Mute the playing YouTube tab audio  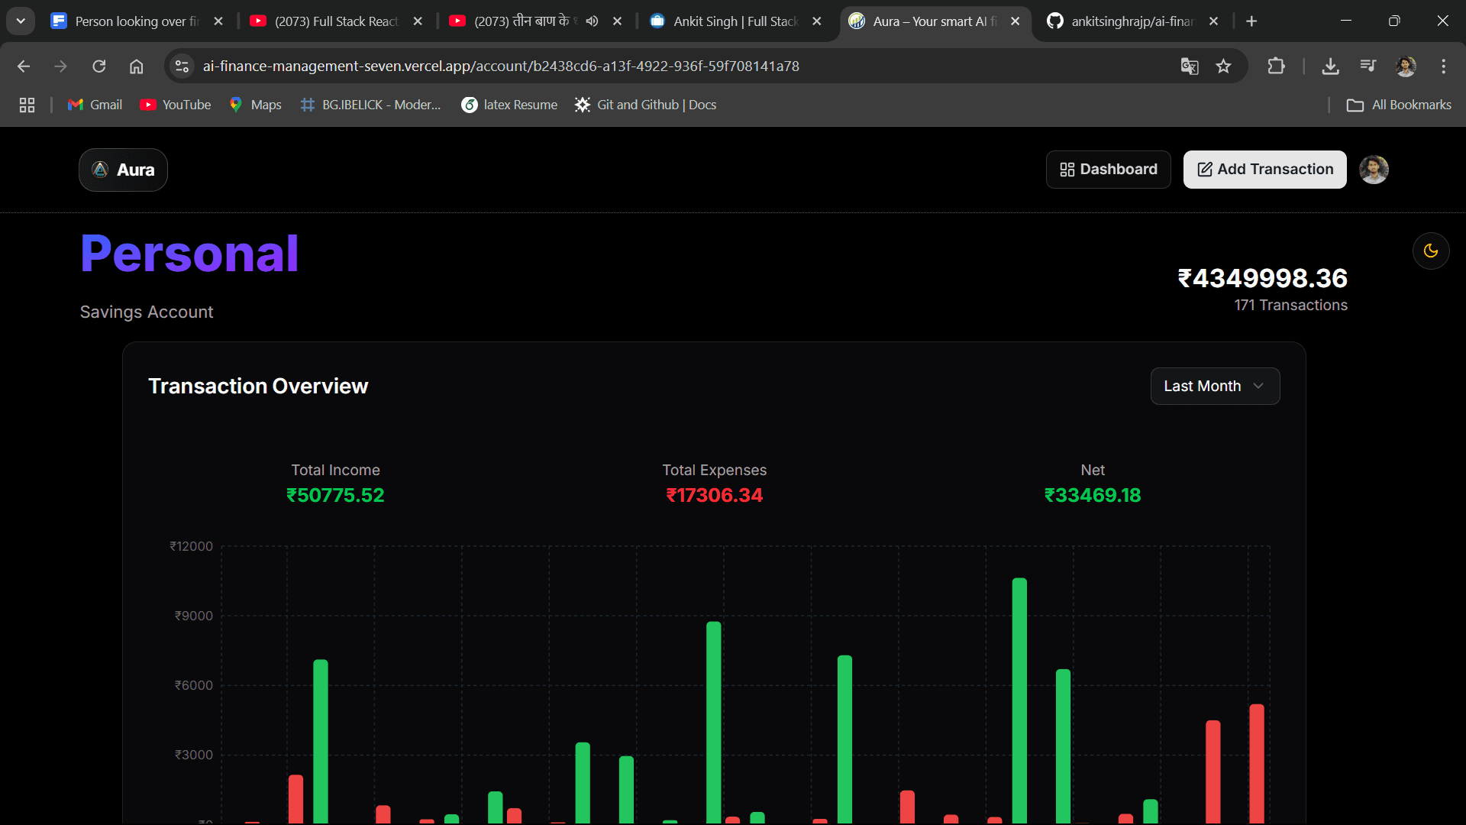click(x=592, y=21)
